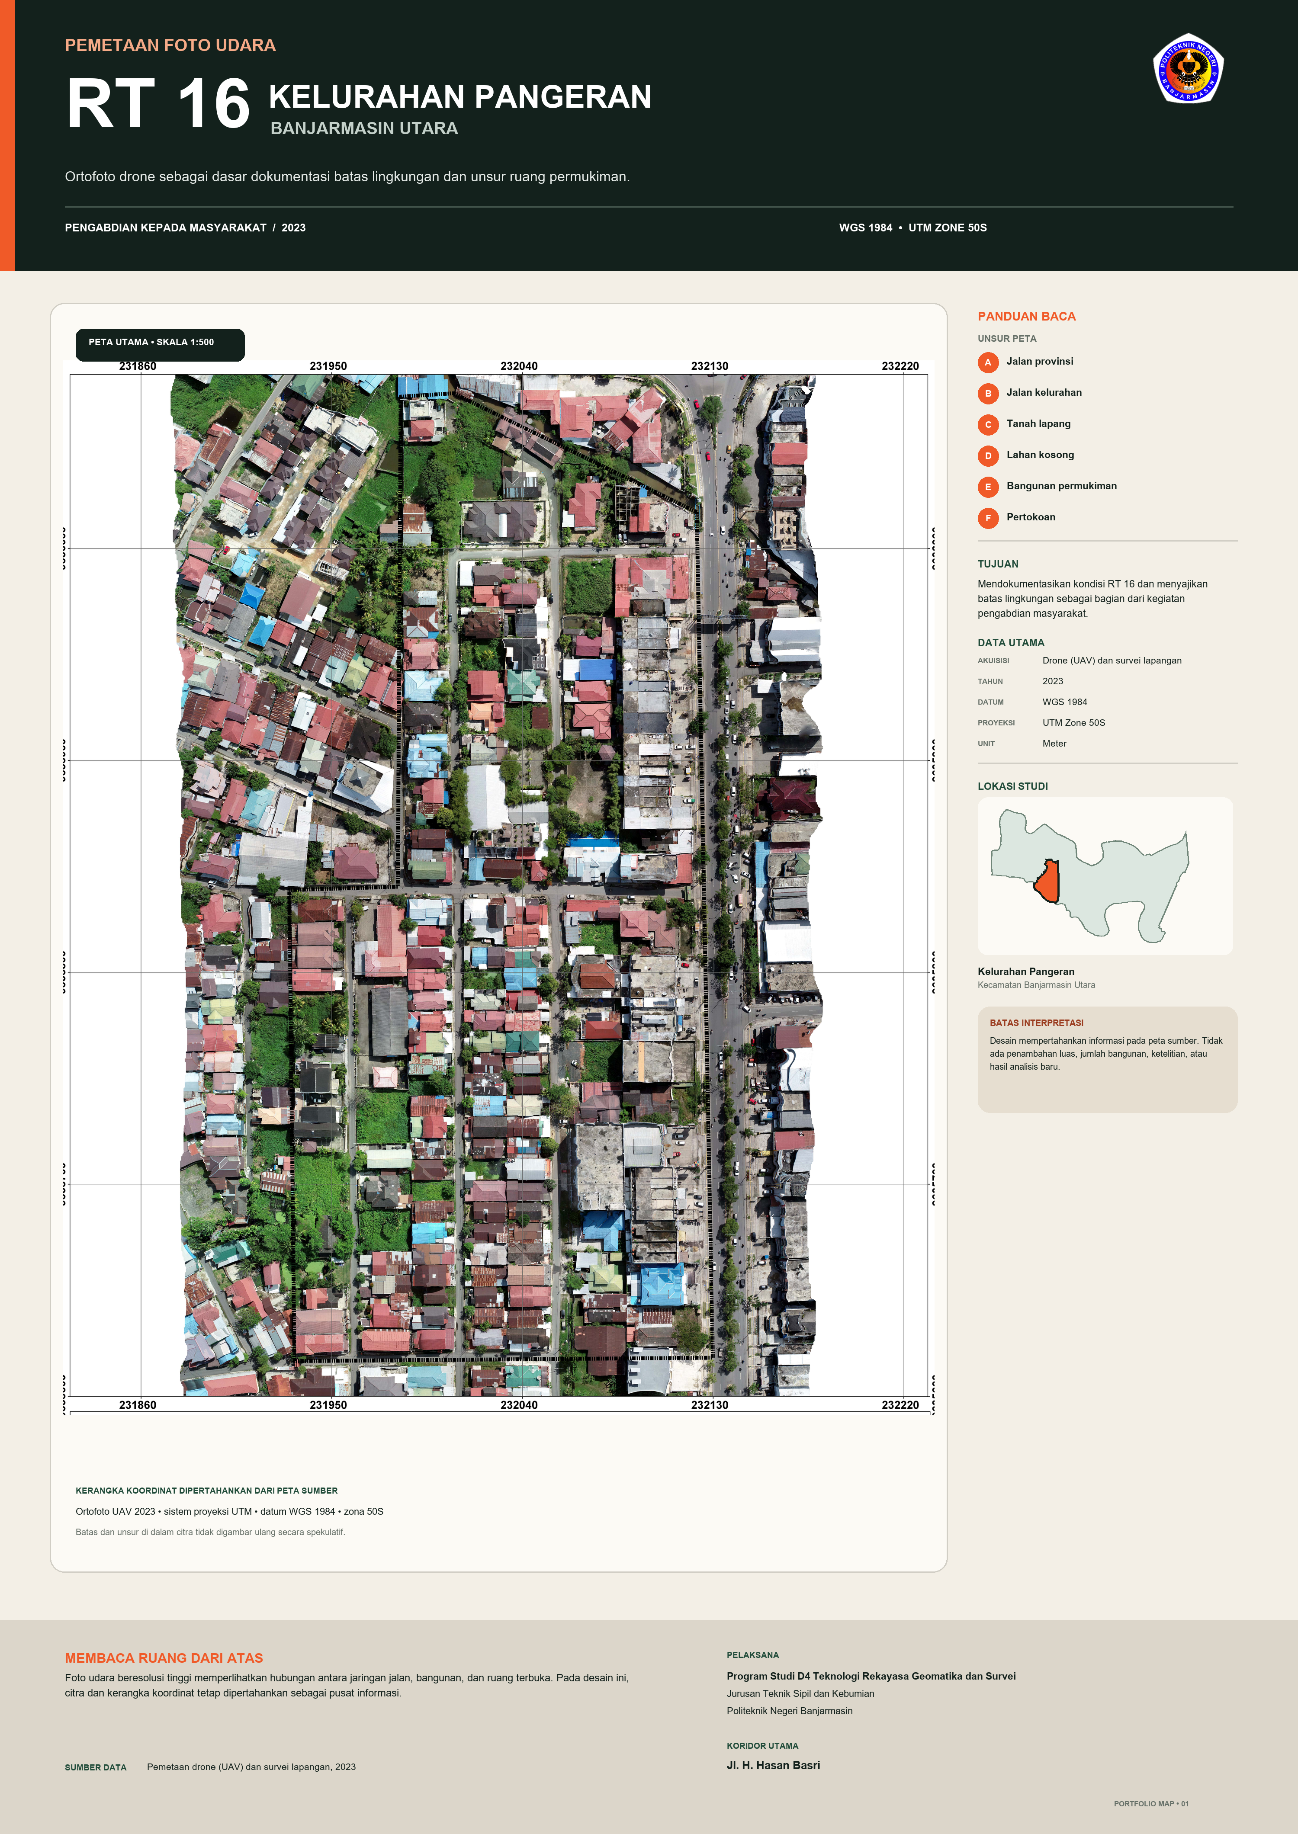
Task: Click the BATAS INTERPRETASI note box heading
Action: click(1037, 1023)
